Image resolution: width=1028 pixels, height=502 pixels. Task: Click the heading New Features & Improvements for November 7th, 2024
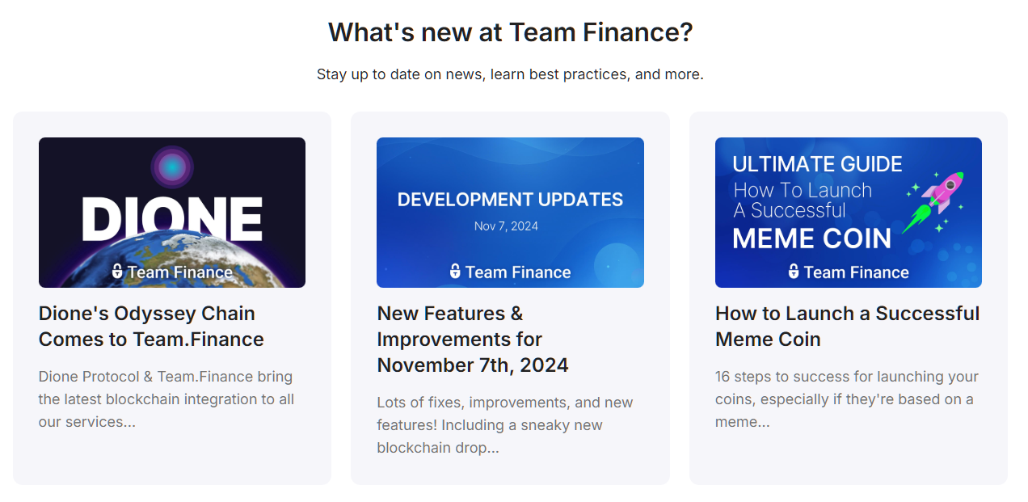click(472, 339)
